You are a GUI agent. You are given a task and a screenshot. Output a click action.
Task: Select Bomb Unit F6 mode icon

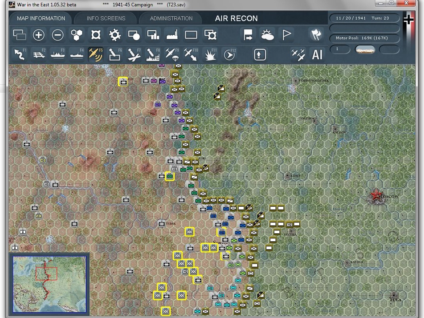[x=115, y=54]
